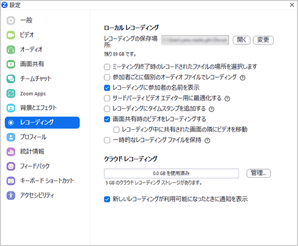Enable ミーティング終了時のレコードされたファイルの場所を選択 checkbox
Viewport: 298px width, 246px height.
[107, 67]
